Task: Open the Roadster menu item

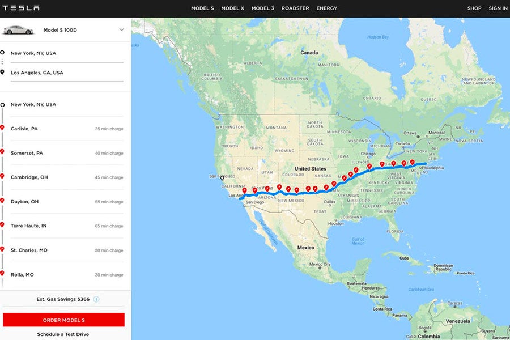Action: pos(295,8)
